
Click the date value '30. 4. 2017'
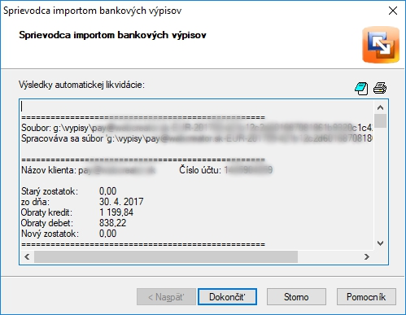(121, 202)
